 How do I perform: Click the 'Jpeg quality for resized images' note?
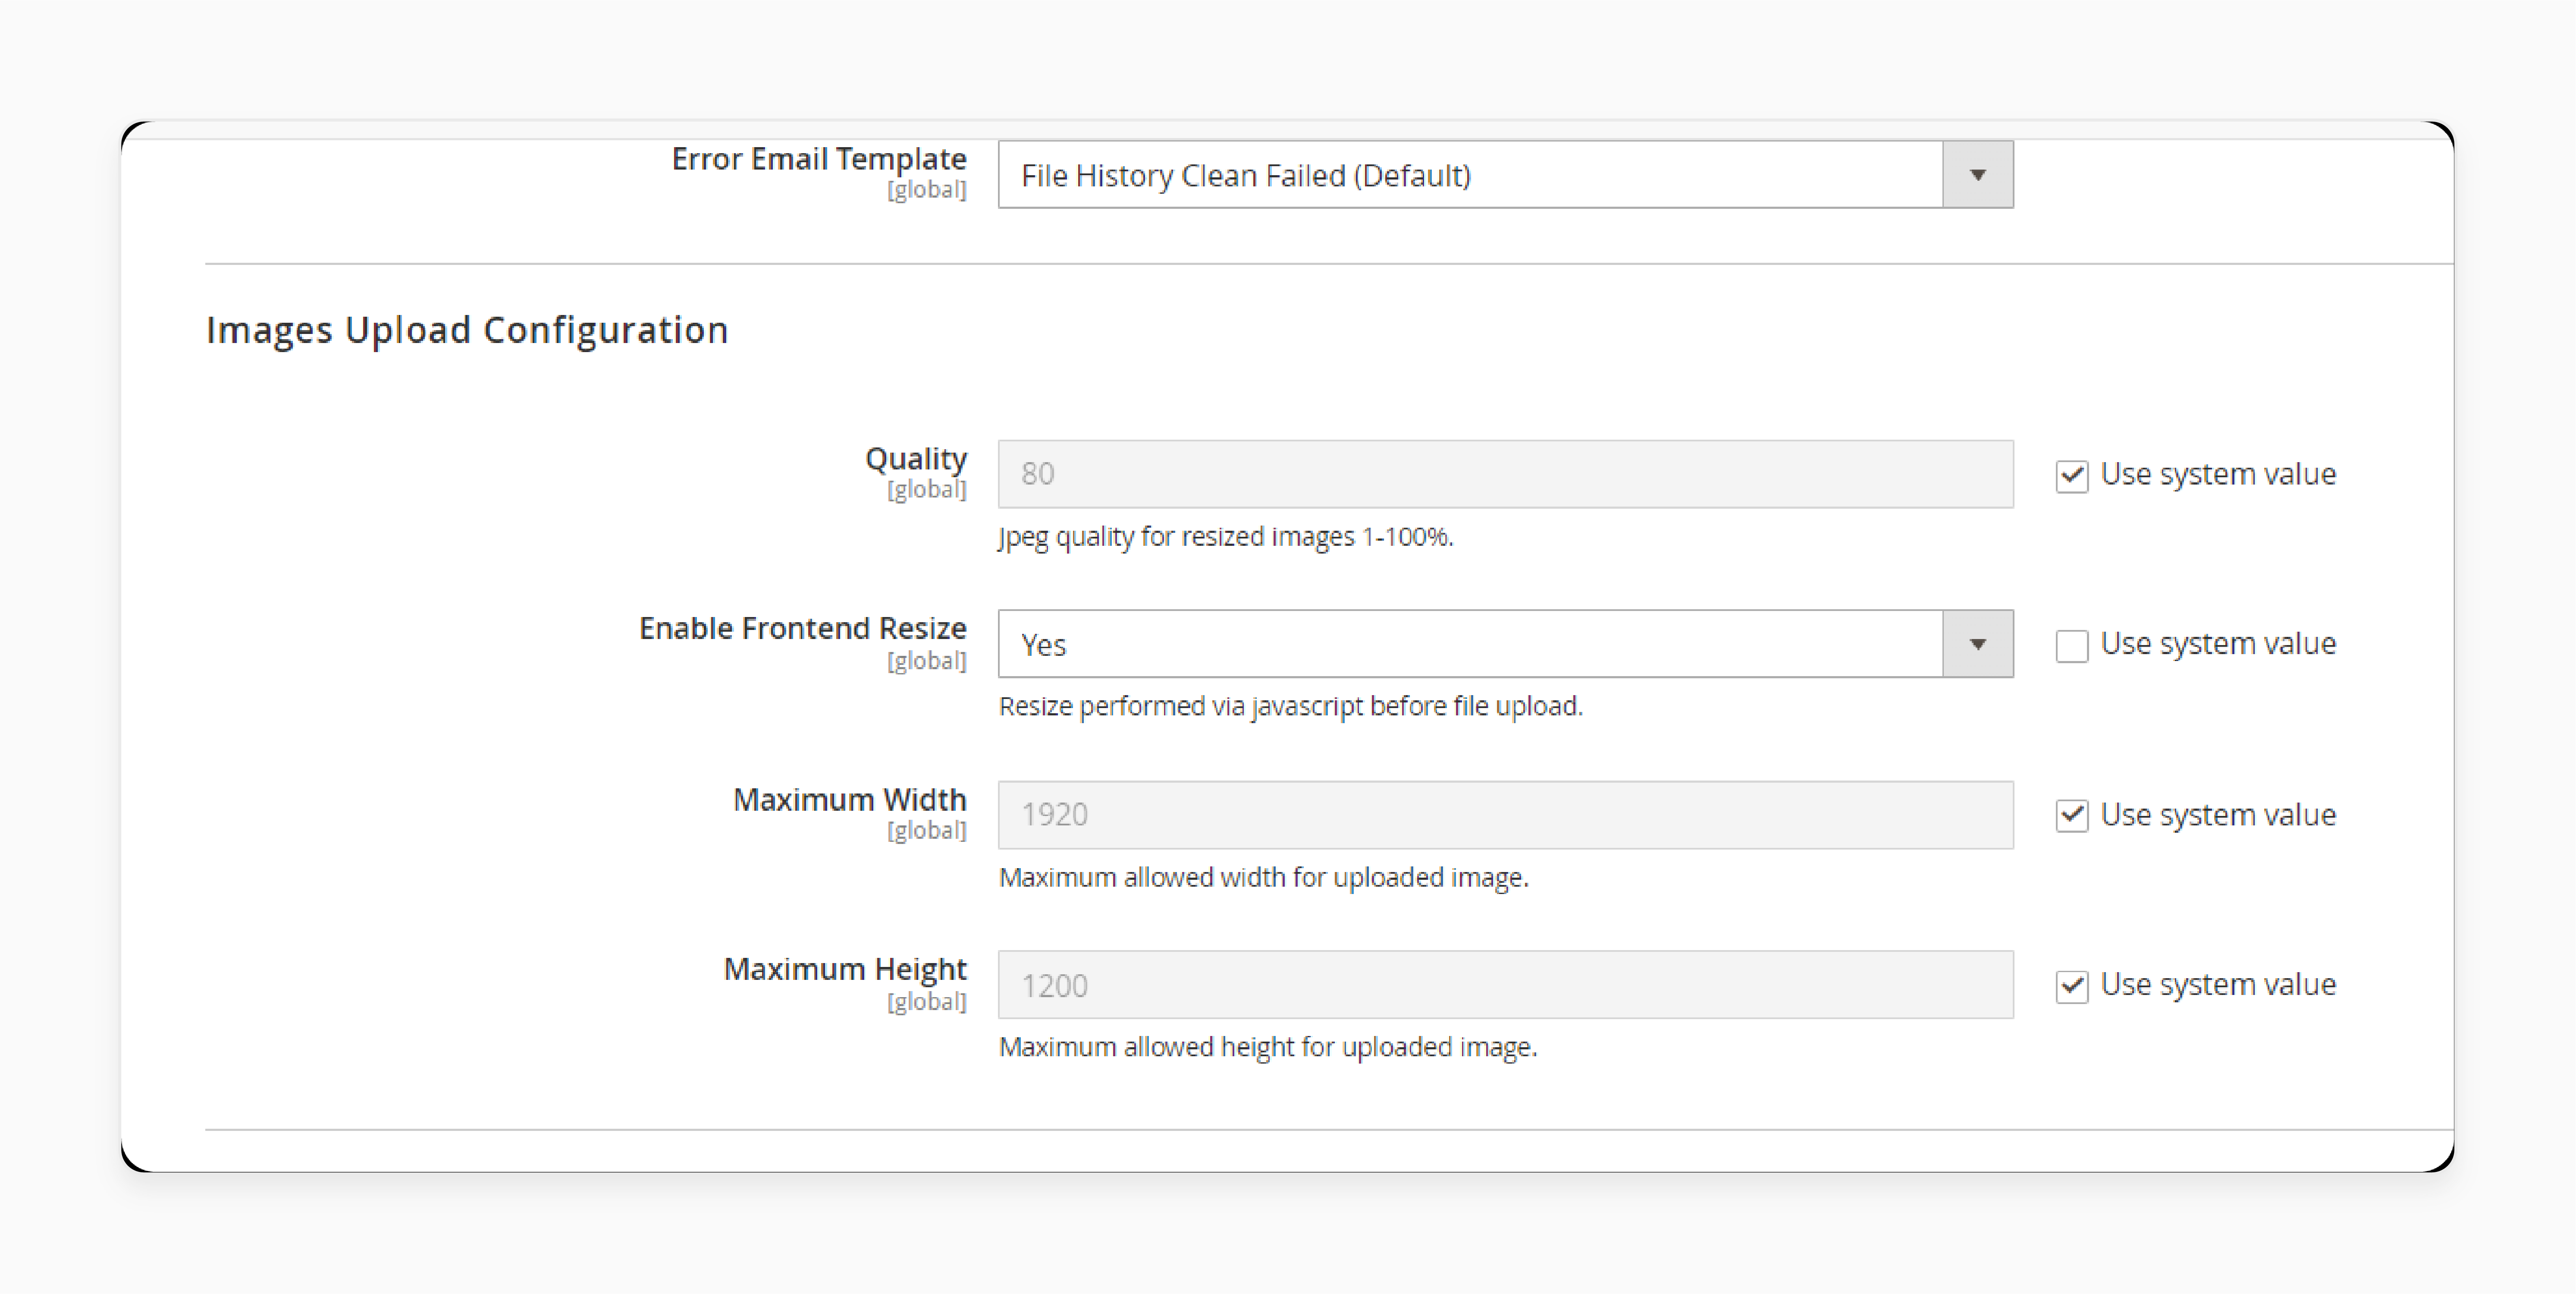1226,538
